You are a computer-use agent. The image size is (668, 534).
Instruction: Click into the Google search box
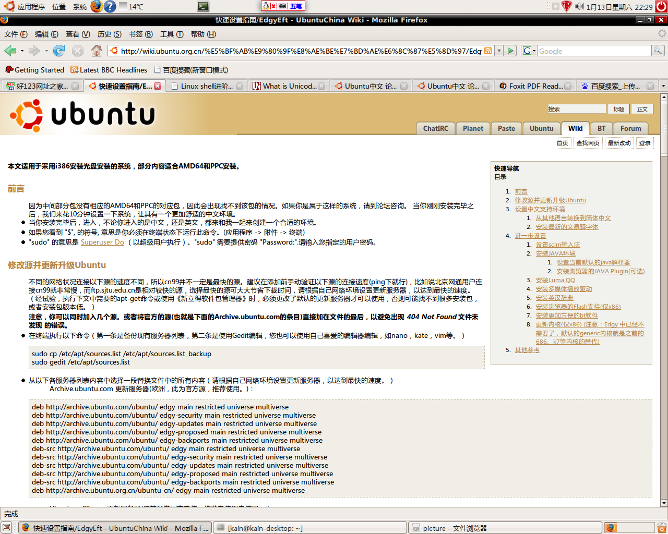594,51
